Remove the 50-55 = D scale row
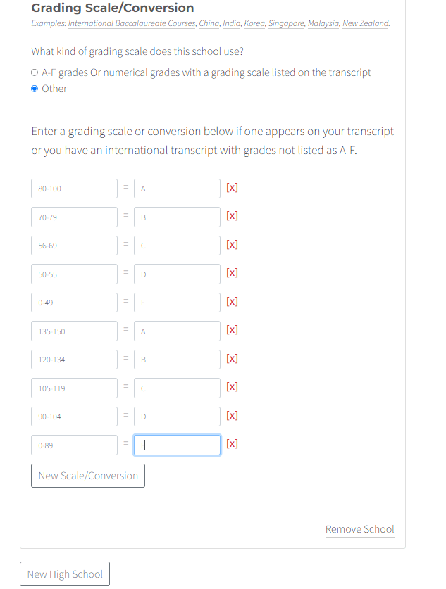The height and width of the screenshot is (589, 446). click(232, 273)
